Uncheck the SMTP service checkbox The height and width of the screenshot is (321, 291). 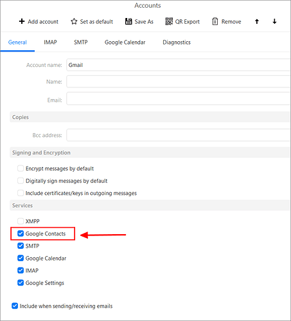pos(21,246)
